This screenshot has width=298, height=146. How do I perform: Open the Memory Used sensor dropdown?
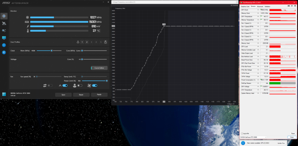258,43
